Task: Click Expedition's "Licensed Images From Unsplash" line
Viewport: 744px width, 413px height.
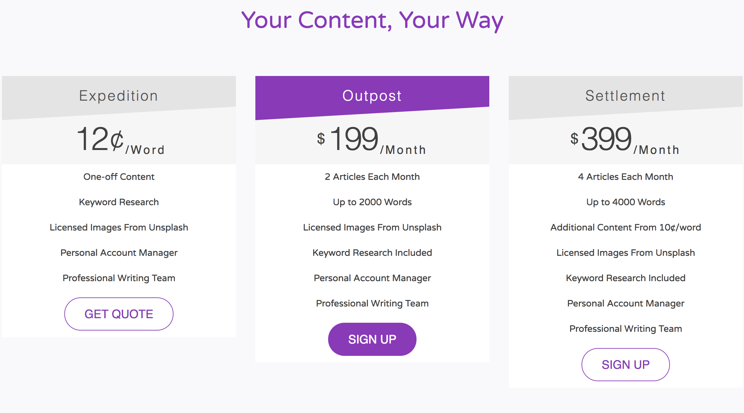Action: 119,227
